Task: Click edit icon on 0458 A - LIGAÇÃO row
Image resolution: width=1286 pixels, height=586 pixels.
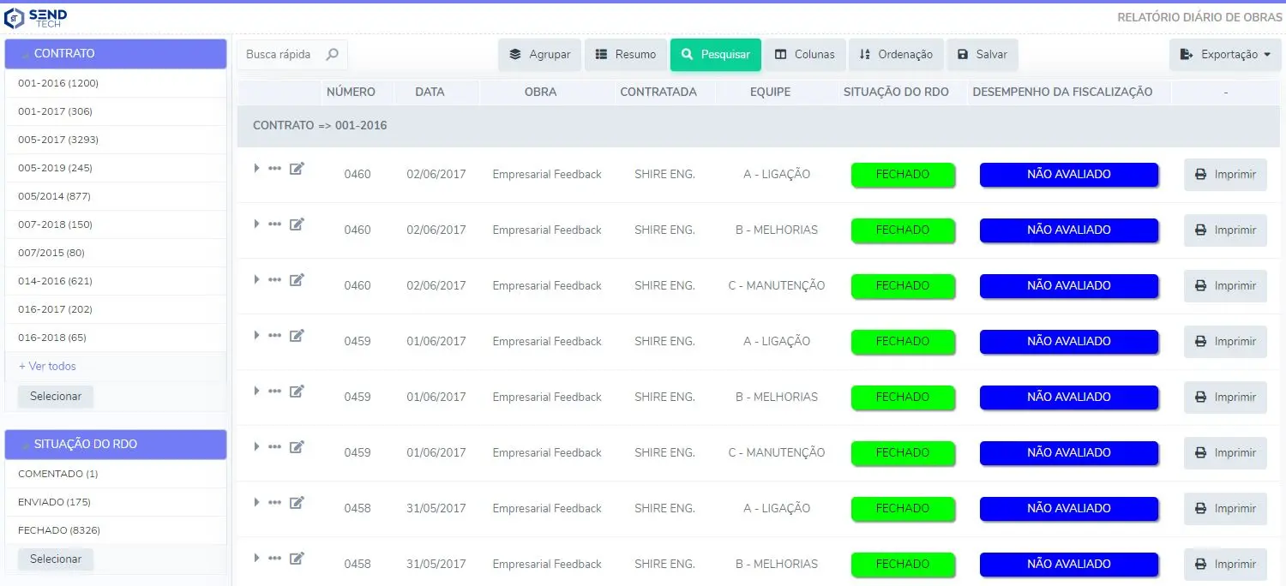Action: click(x=297, y=503)
